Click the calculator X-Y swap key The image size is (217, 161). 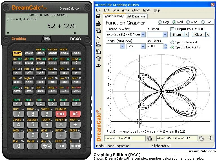[x=76, y=91]
